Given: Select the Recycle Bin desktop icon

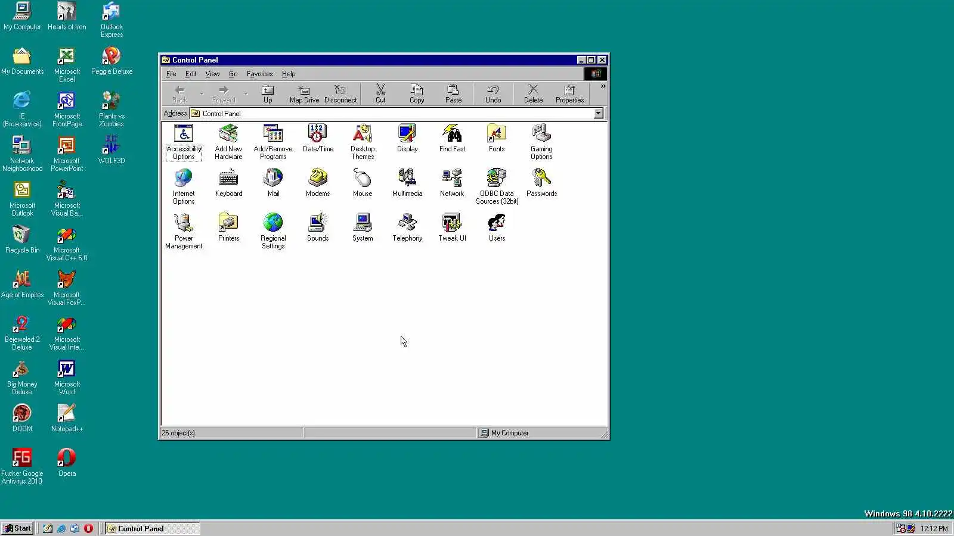Looking at the screenshot, I should click(22, 239).
